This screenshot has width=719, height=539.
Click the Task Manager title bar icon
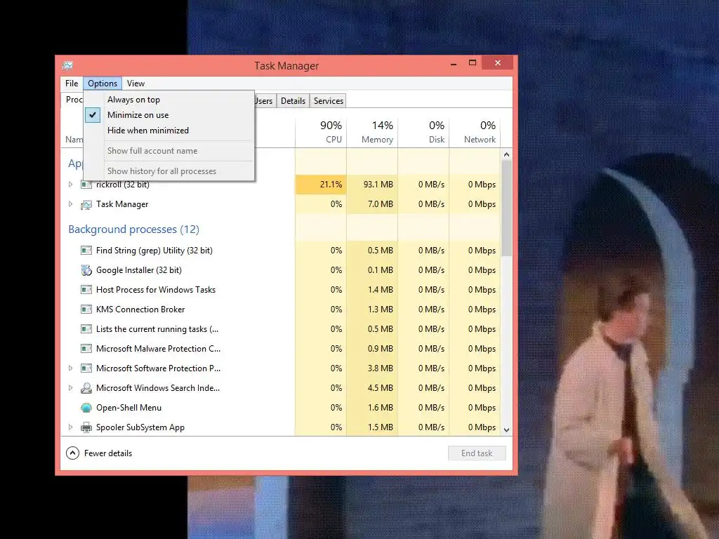[x=68, y=65]
